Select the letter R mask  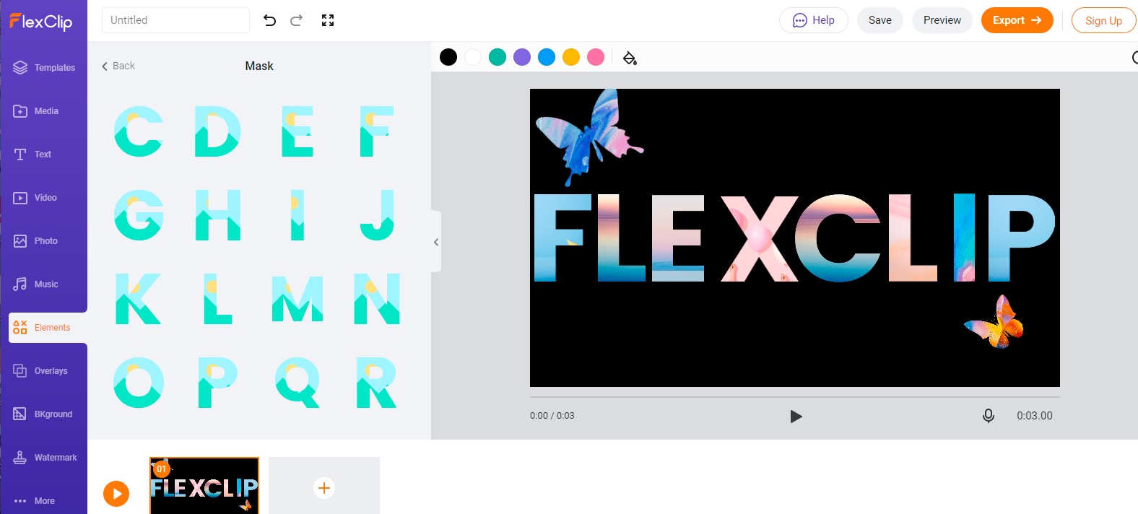tap(377, 383)
